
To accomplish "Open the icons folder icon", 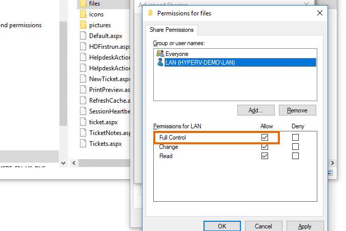I will point(83,14).
